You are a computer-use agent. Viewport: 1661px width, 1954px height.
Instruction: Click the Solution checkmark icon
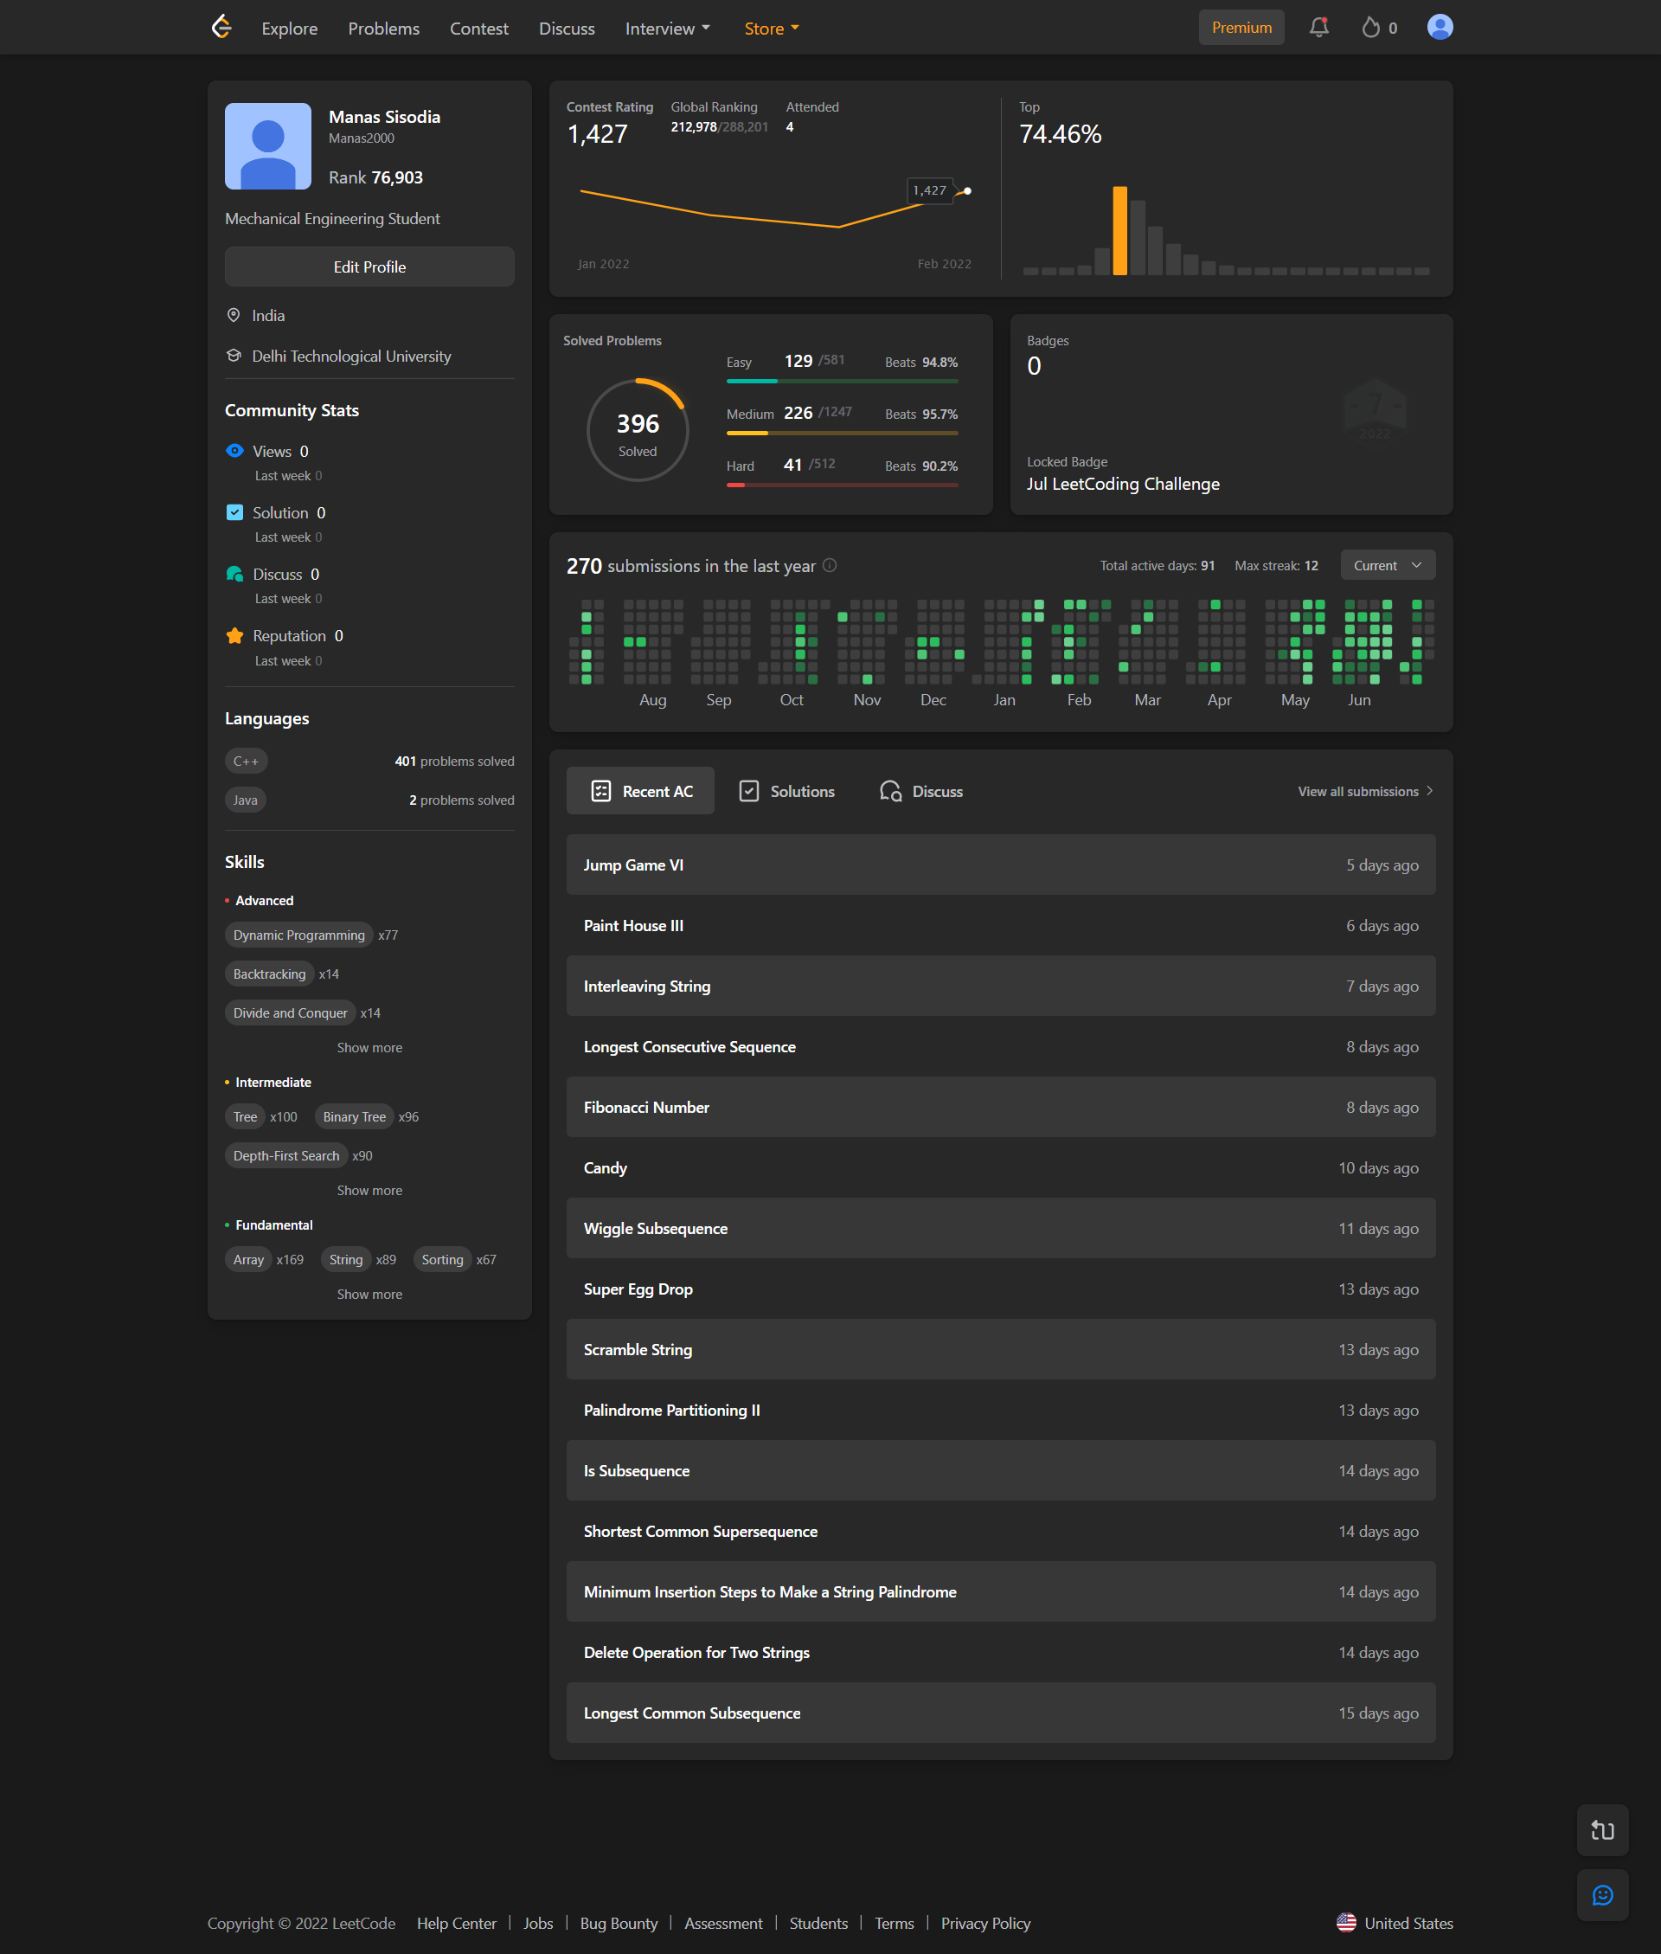click(x=234, y=512)
